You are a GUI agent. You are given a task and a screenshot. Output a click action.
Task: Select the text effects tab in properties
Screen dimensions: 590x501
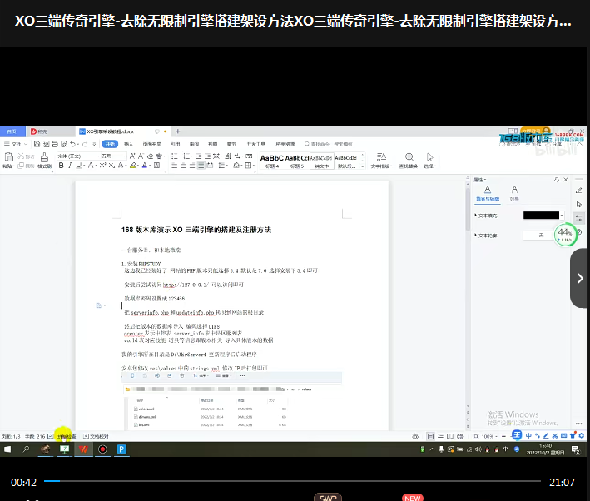point(514,193)
